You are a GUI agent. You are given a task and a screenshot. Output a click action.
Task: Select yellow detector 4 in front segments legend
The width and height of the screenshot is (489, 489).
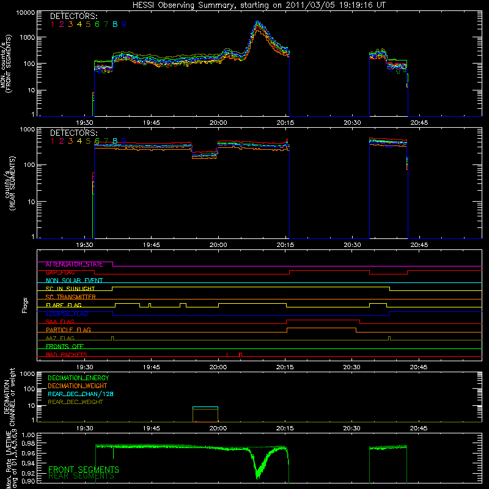[x=79, y=24]
